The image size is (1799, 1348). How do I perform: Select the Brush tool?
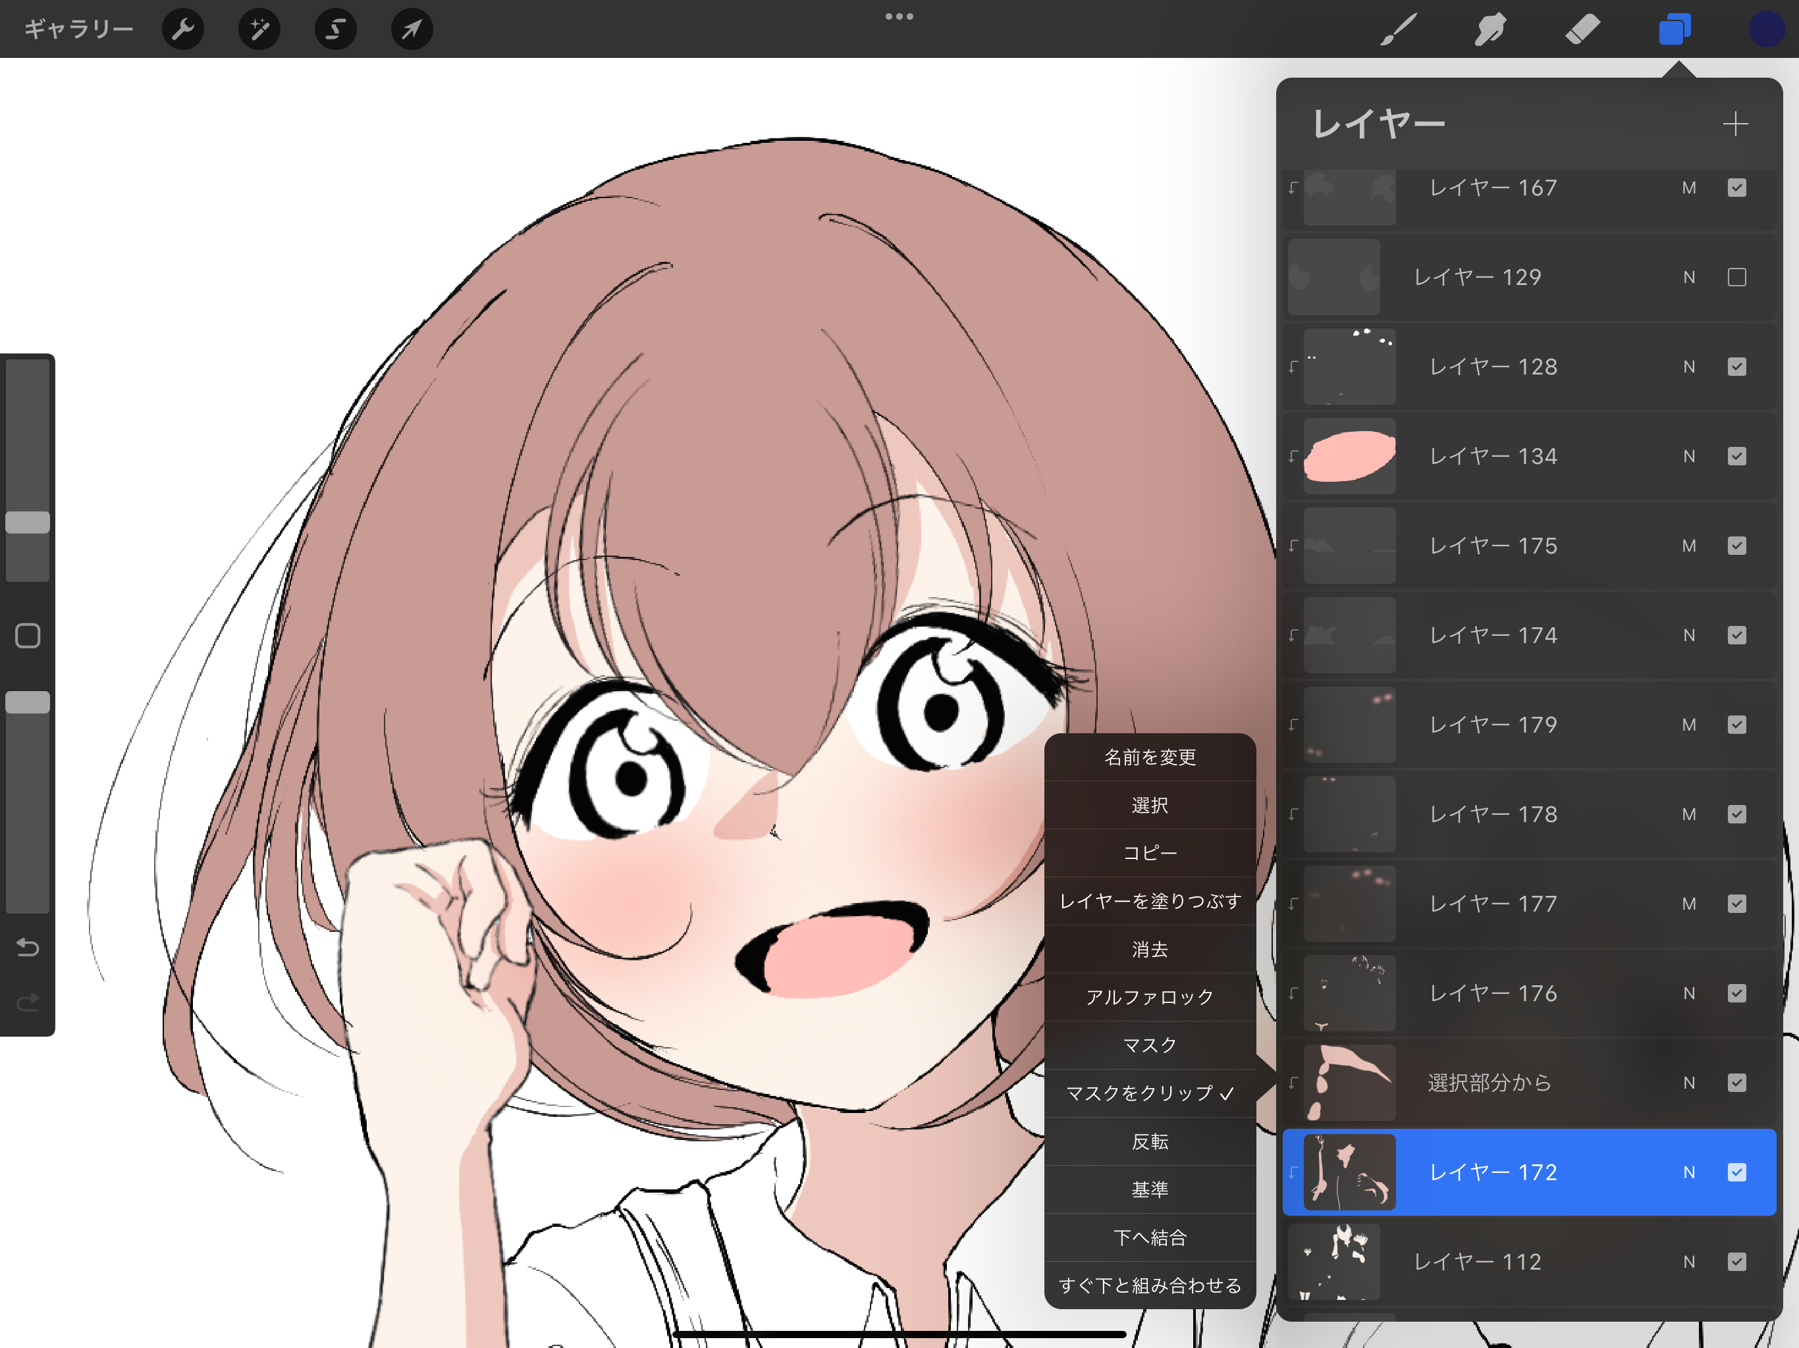coord(1399,29)
